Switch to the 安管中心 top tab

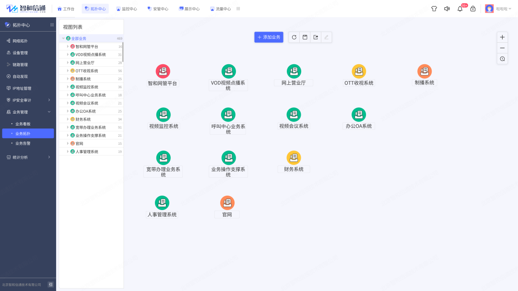(x=158, y=9)
